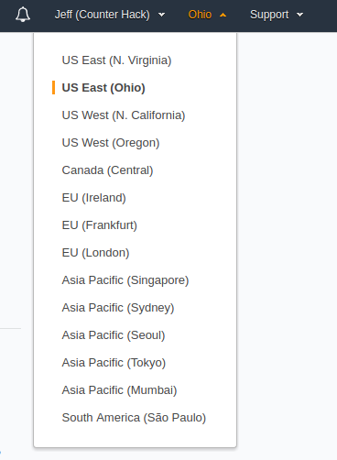Select the US East (Ohio) region
Viewport: 337px width, 460px height.
pos(103,88)
